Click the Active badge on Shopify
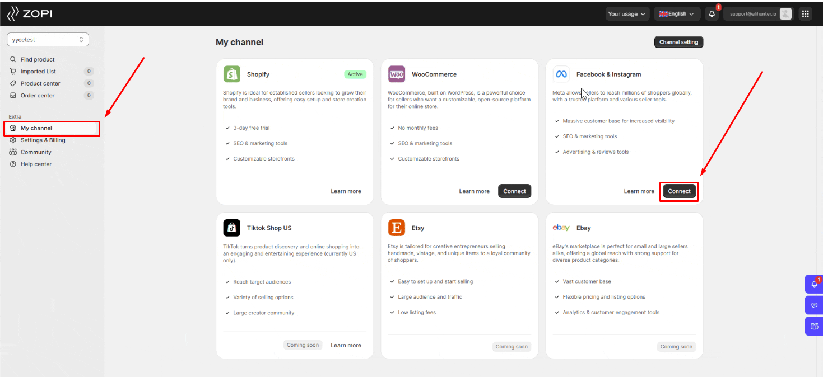This screenshot has height=377, width=823. tap(355, 74)
